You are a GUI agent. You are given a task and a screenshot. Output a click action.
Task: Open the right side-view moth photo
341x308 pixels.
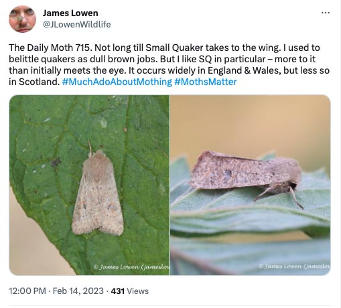[251, 185]
